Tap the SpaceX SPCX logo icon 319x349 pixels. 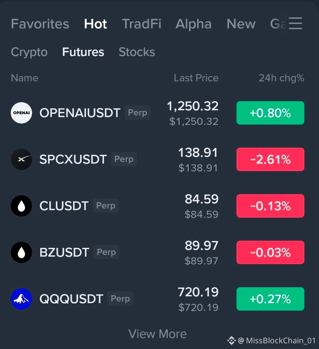[x=21, y=159]
